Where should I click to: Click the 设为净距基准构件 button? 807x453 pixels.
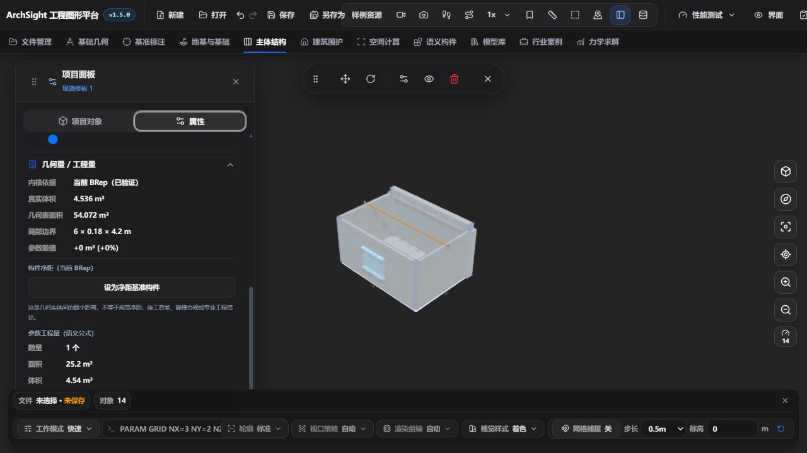pos(132,288)
